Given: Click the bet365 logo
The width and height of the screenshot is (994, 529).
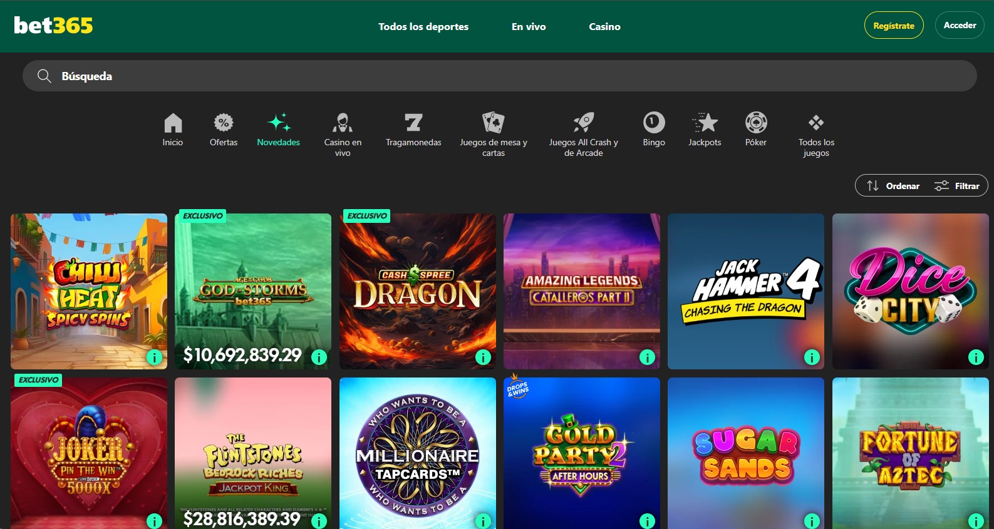Looking at the screenshot, I should [x=53, y=26].
